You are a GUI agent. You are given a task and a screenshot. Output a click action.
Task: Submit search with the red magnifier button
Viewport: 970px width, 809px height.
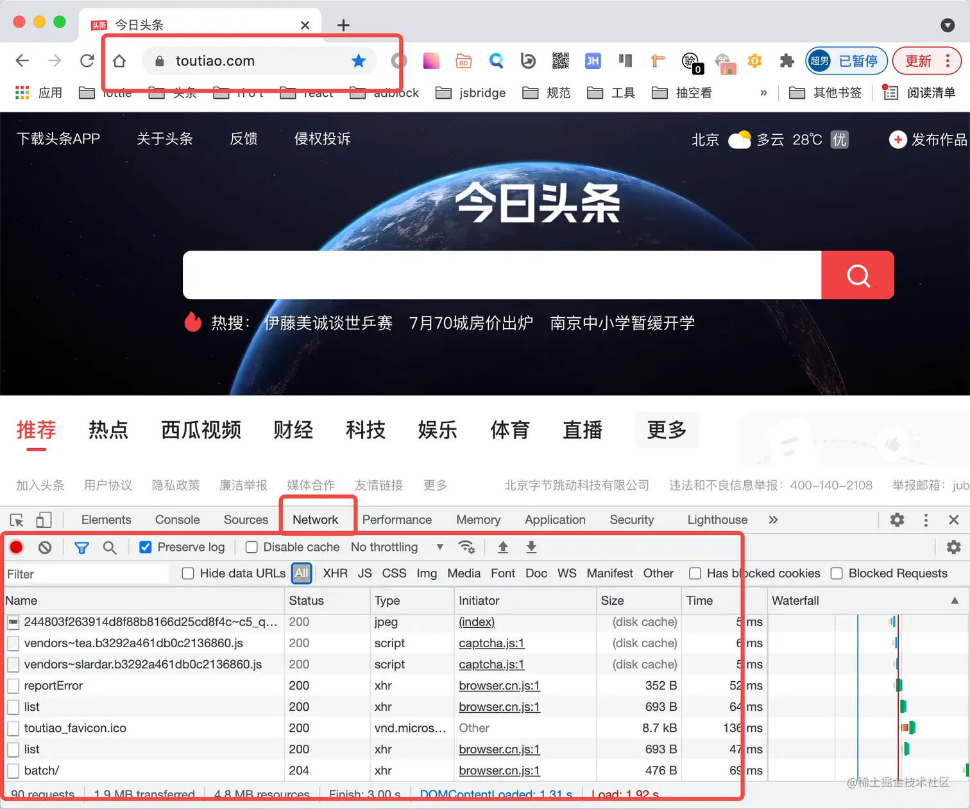(858, 275)
